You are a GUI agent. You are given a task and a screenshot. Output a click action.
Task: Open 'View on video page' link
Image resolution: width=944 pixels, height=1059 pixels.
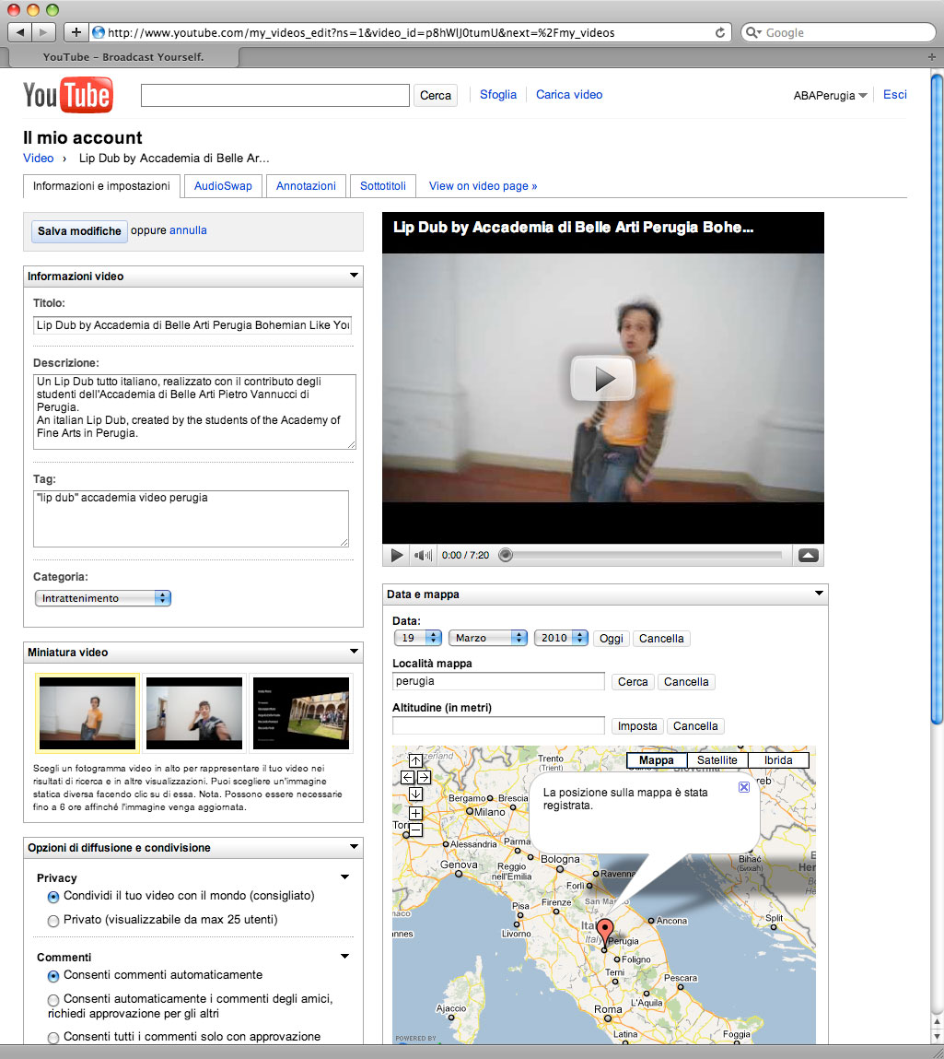484,186
